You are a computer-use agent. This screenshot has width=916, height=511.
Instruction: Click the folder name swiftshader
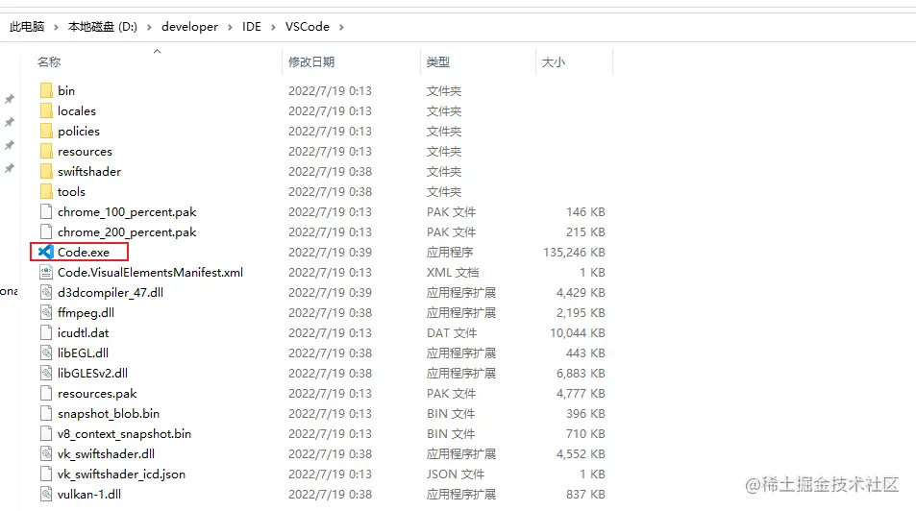click(89, 171)
